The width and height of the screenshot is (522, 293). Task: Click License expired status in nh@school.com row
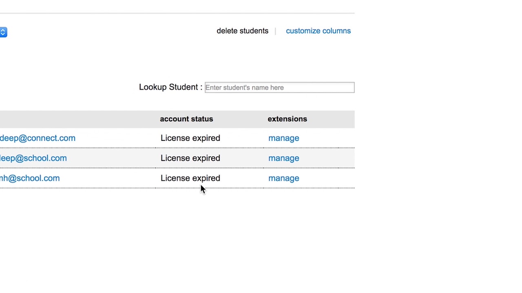[x=190, y=178]
